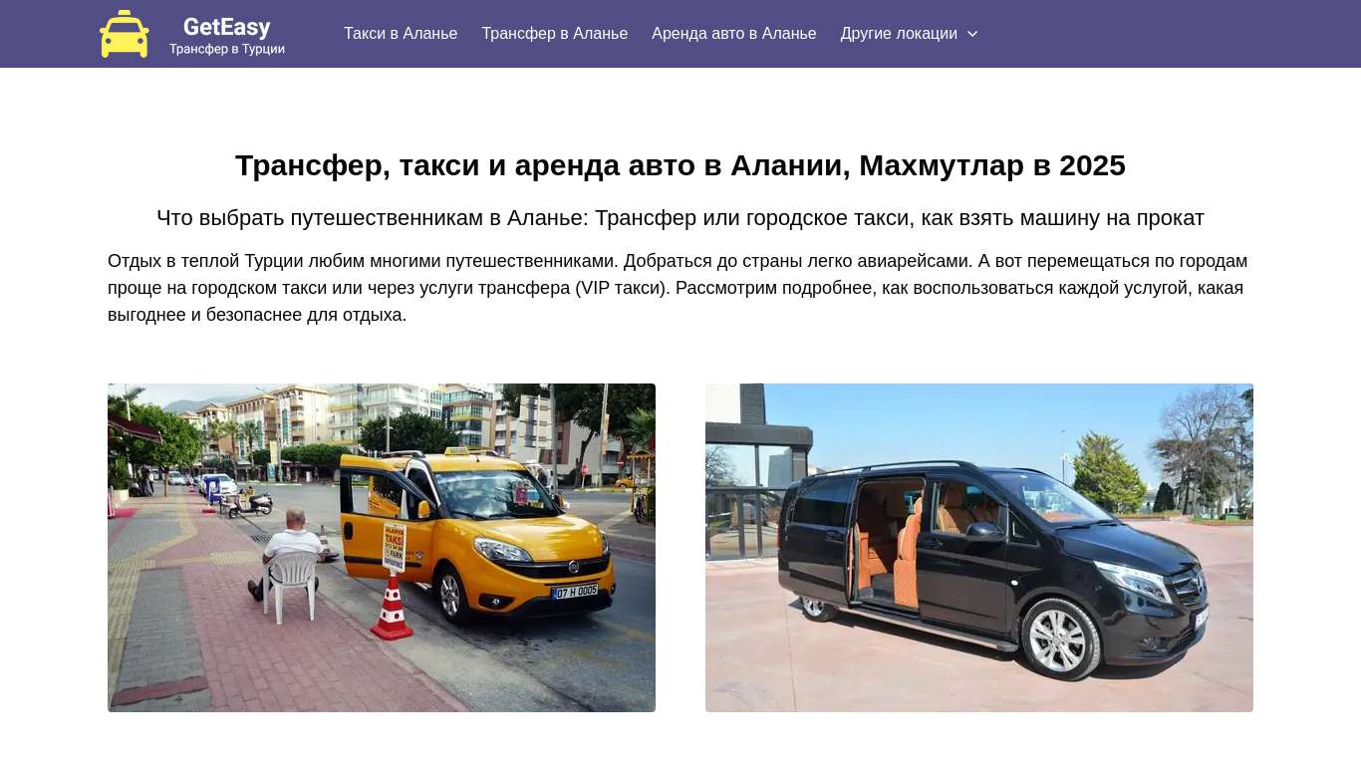Open the GetEasy brand name link

click(227, 27)
